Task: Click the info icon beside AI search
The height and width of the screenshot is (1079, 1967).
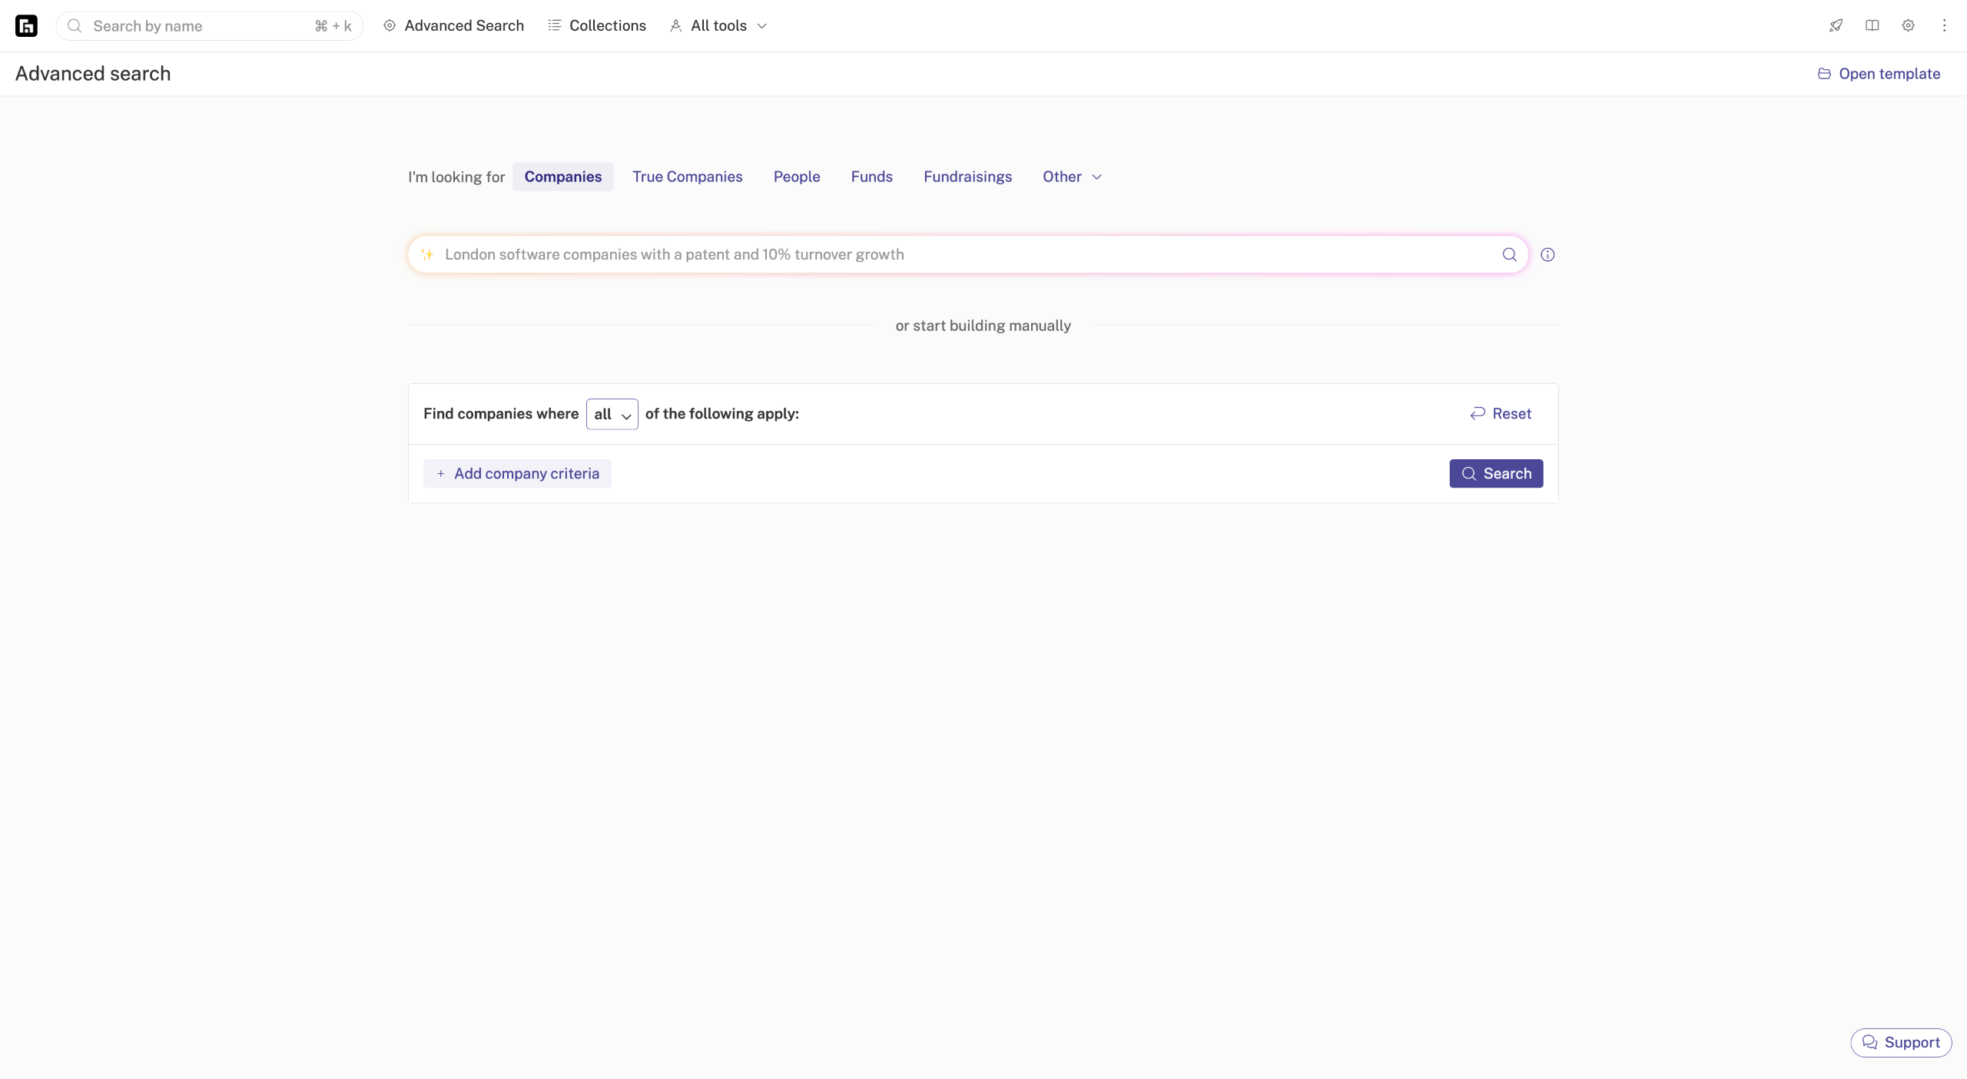Action: 1547,255
